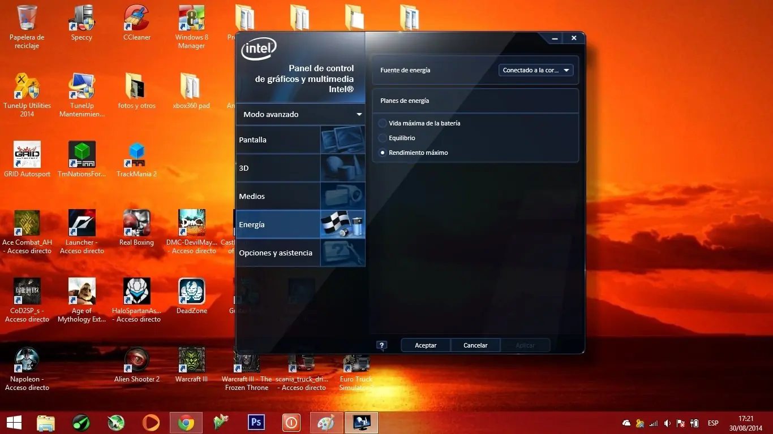Open the Fuente de energía dropdown
The height and width of the screenshot is (434, 773).
pos(536,70)
